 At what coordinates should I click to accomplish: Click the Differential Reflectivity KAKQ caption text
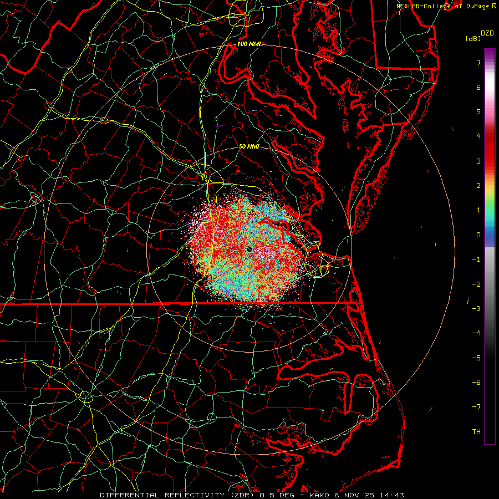[252, 495]
